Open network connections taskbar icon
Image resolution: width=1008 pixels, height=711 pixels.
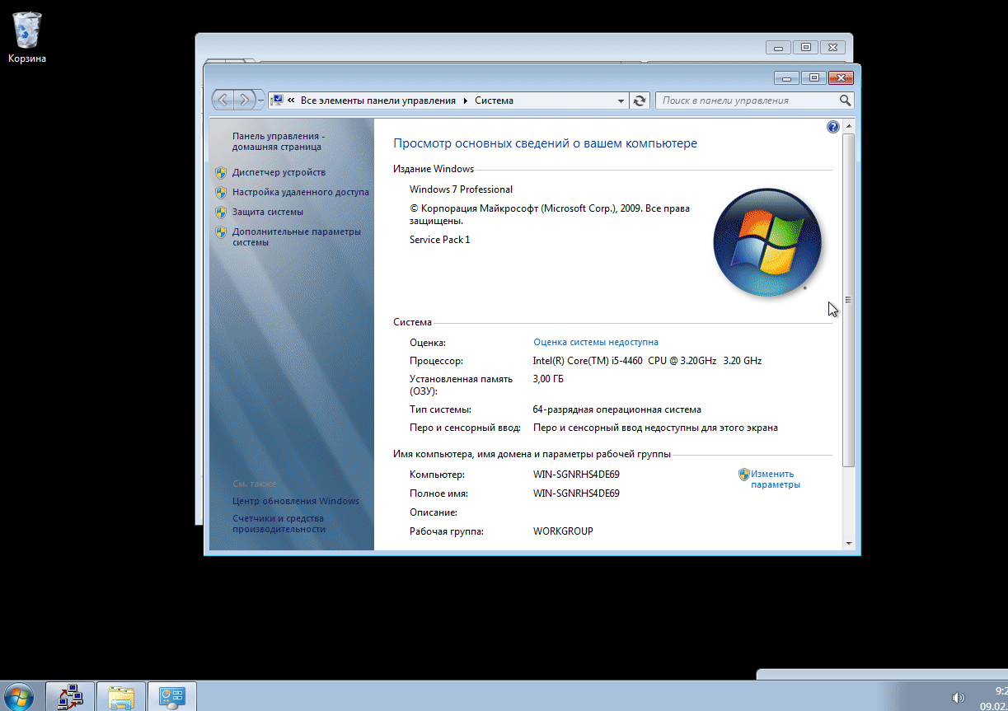pyautogui.click(x=70, y=697)
